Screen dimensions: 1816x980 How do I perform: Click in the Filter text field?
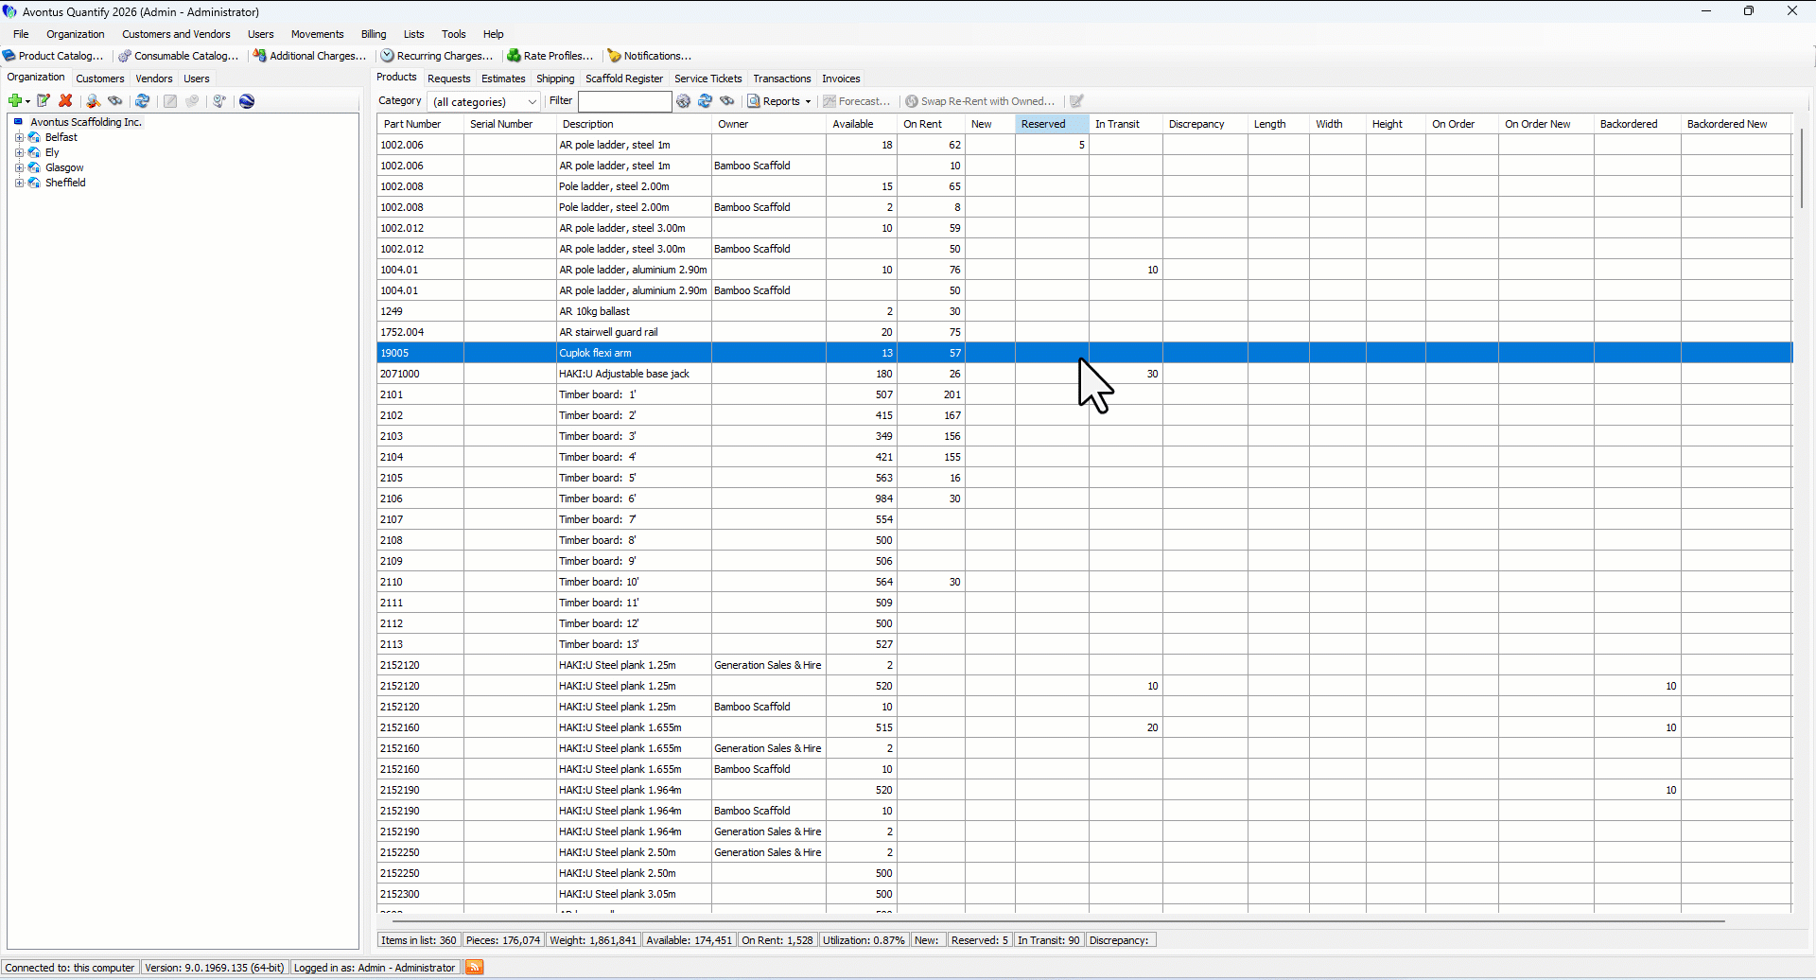(624, 101)
